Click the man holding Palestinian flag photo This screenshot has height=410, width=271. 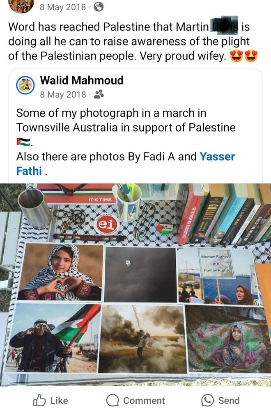(x=53, y=338)
